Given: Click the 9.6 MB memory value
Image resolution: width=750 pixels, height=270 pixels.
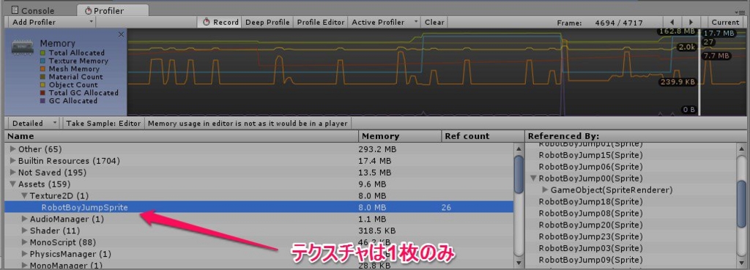Looking at the screenshot, I should tap(372, 184).
